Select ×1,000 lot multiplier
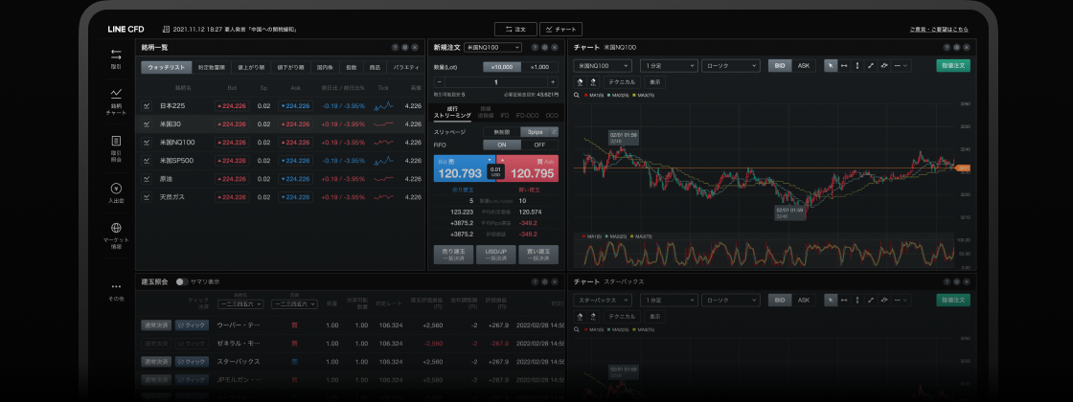 coord(539,67)
